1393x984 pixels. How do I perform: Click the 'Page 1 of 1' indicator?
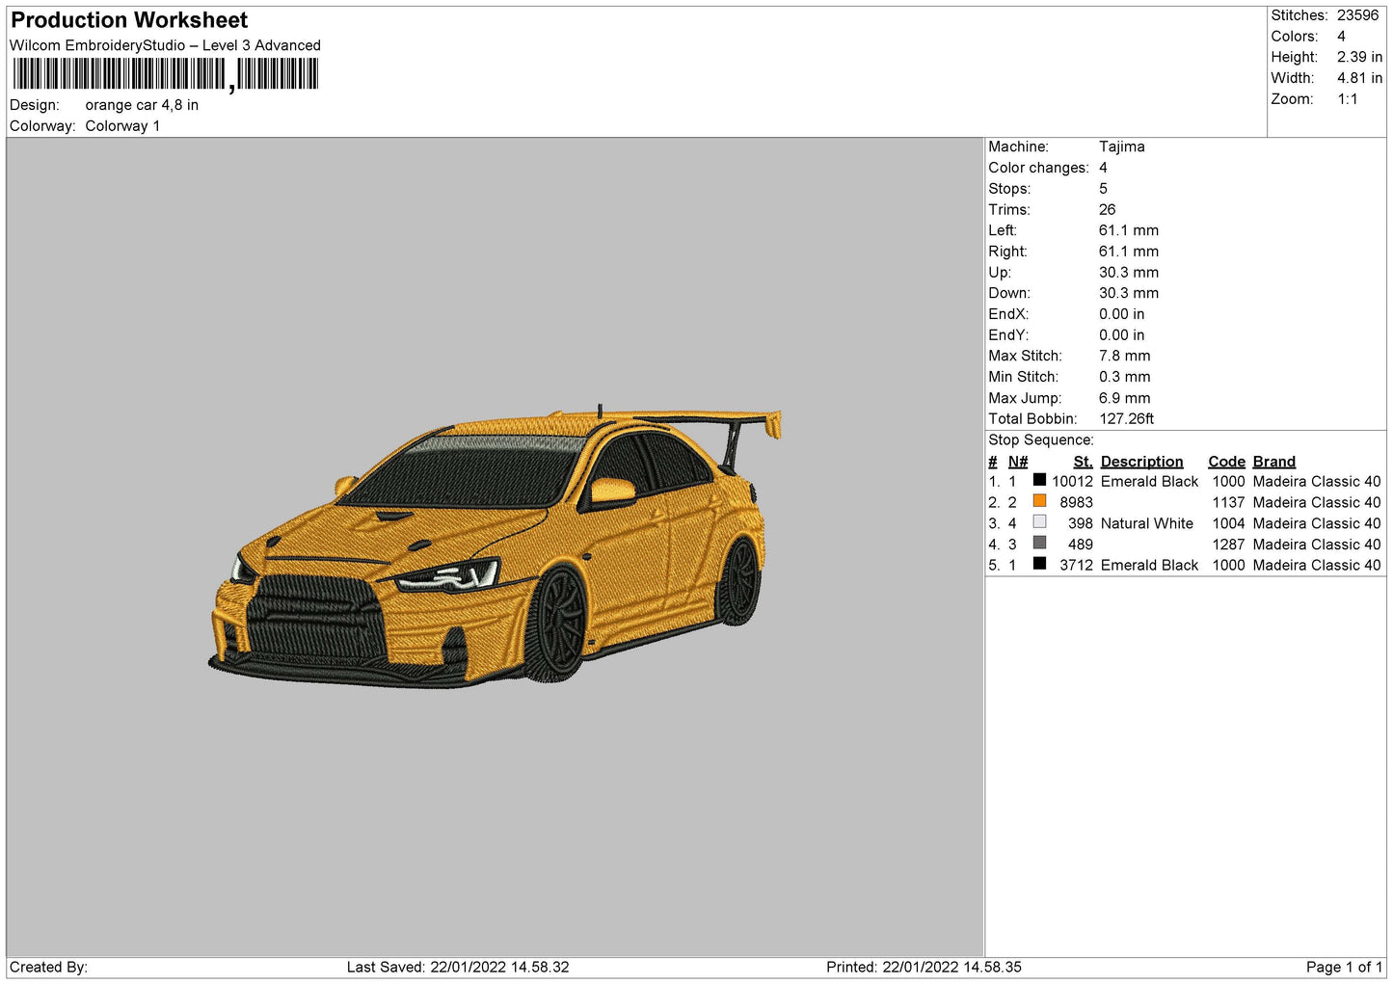1344,968
